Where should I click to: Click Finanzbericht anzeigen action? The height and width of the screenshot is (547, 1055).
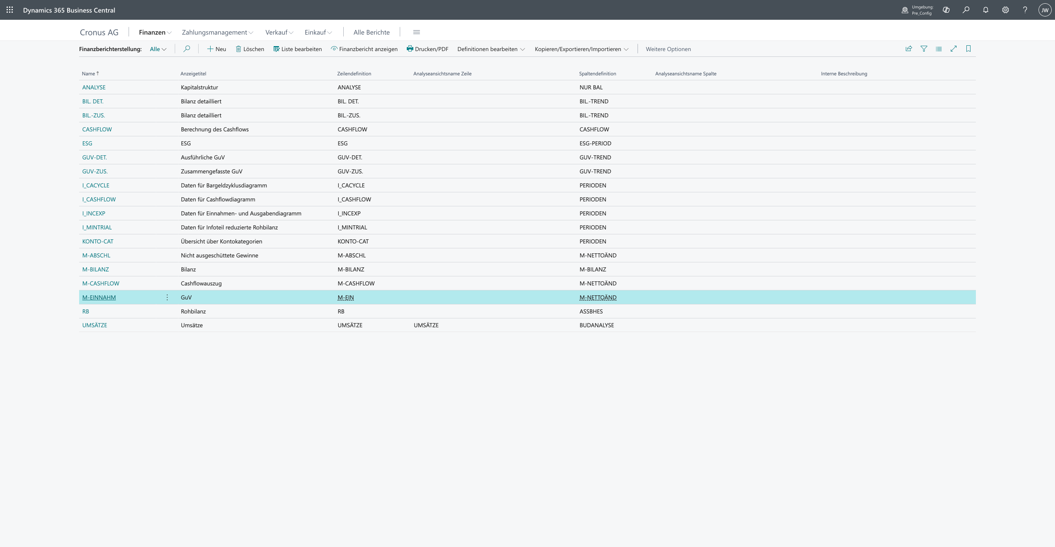pyautogui.click(x=364, y=49)
